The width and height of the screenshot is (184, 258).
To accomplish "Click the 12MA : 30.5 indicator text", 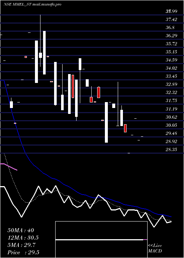I will (x=23, y=238).
